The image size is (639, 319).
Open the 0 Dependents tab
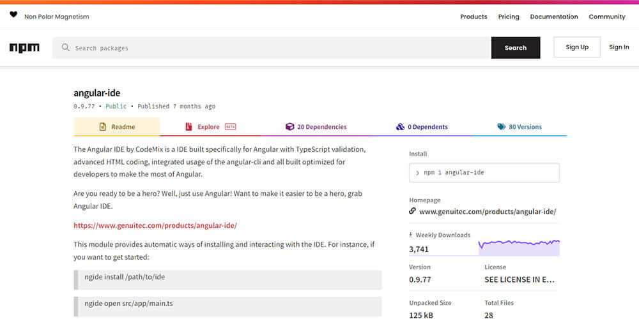[422, 127]
